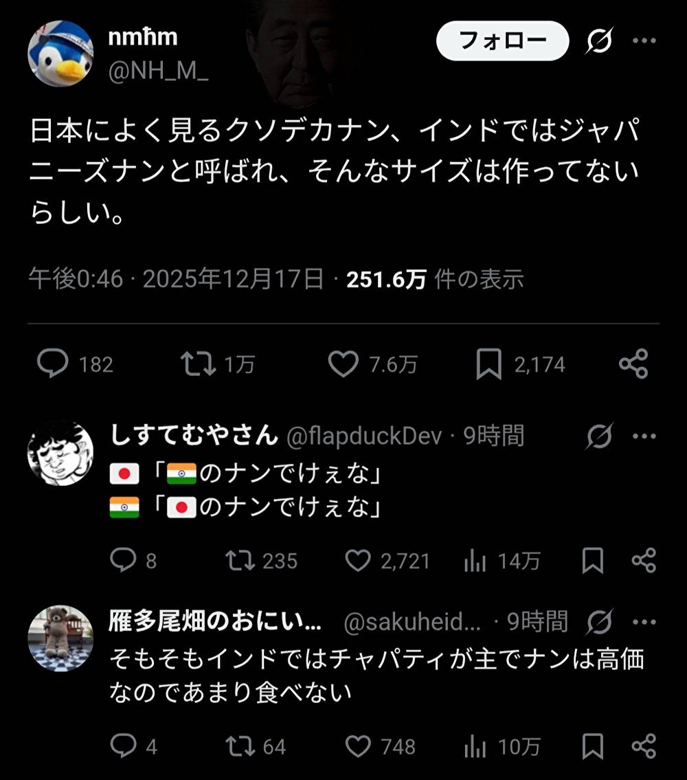
Task: Like the main post with 7.6万 likes
Action: click(x=343, y=364)
